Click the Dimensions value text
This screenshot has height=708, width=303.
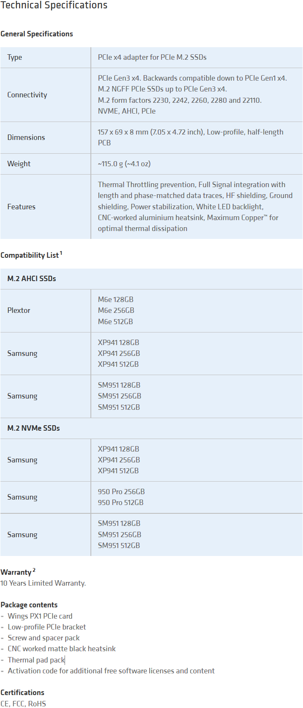pos(190,137)
